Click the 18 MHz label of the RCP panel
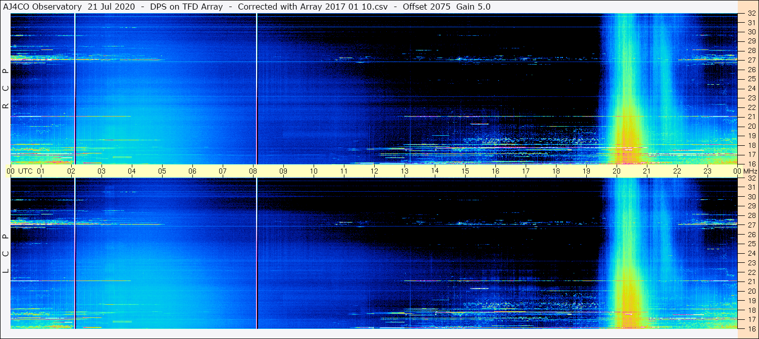The width and height of the screenshot is (759, 339). click(751, 145)
